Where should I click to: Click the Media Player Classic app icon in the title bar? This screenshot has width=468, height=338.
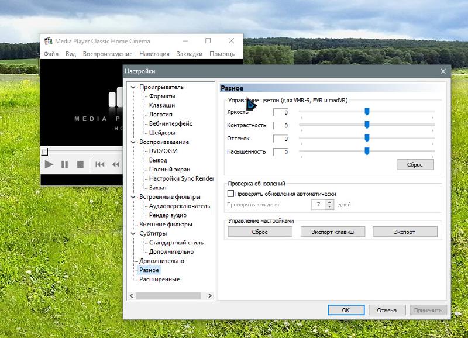(x=48, y=41)
